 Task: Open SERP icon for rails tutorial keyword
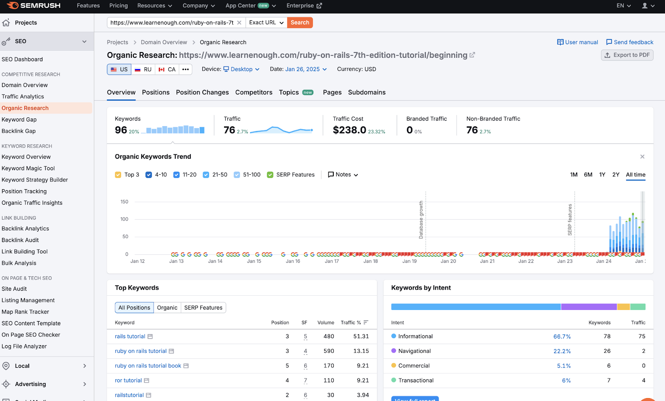[150, 337]
